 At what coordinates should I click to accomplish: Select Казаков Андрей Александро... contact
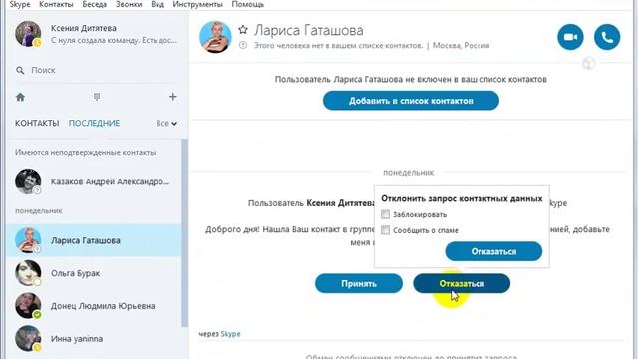pos(94,181)
